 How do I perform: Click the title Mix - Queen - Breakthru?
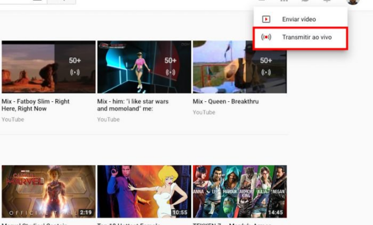226,101
